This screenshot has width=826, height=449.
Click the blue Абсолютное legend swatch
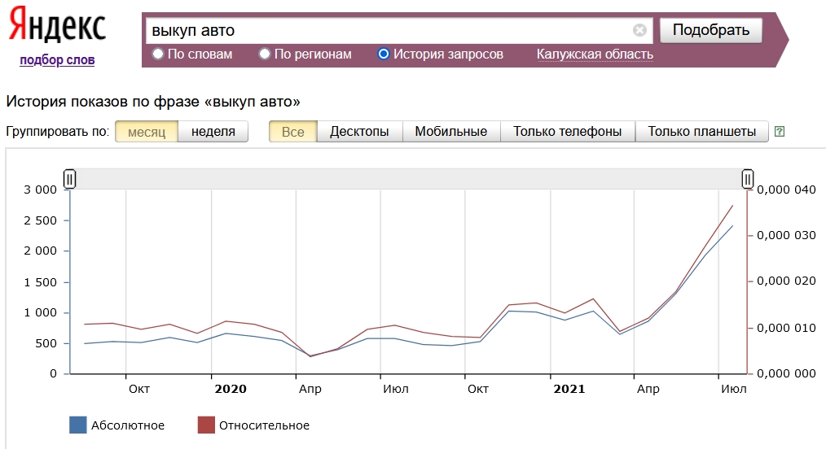point(78,425)
